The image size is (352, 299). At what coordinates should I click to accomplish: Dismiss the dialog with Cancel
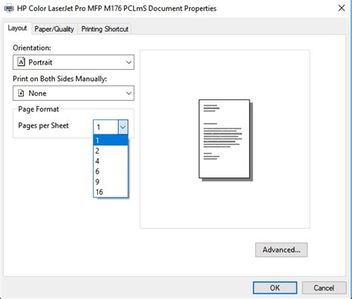pos(324,288)
